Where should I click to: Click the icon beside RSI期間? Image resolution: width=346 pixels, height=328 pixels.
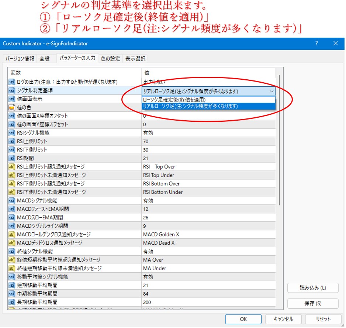point(11,158)
